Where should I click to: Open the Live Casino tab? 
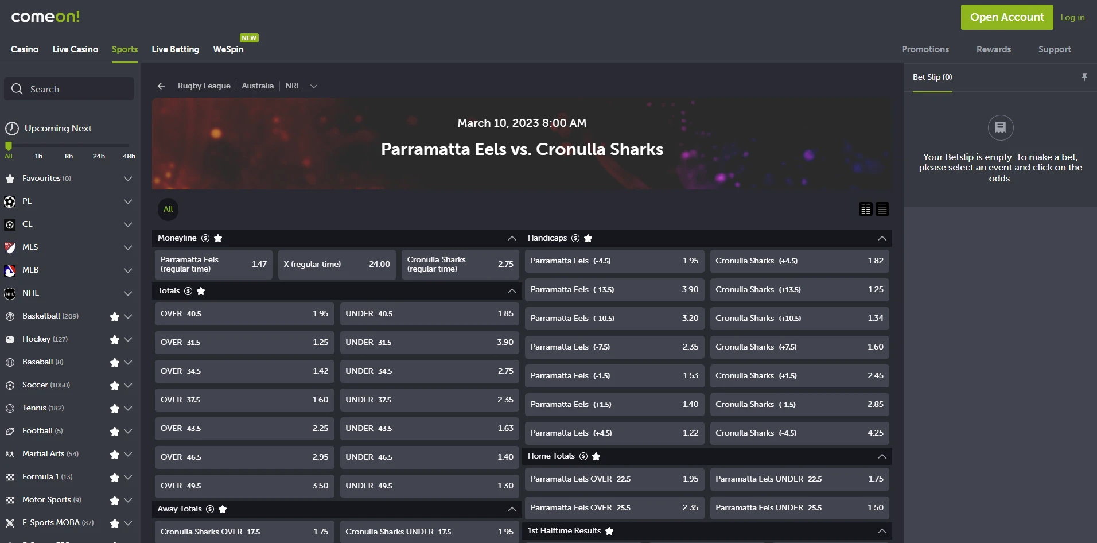click(75, 49)
